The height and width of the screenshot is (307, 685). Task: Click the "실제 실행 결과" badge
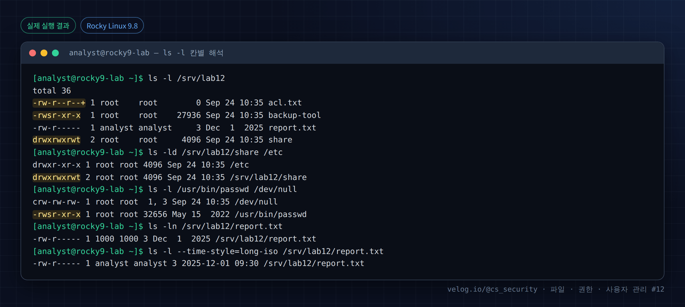click(x=48, y=26)
